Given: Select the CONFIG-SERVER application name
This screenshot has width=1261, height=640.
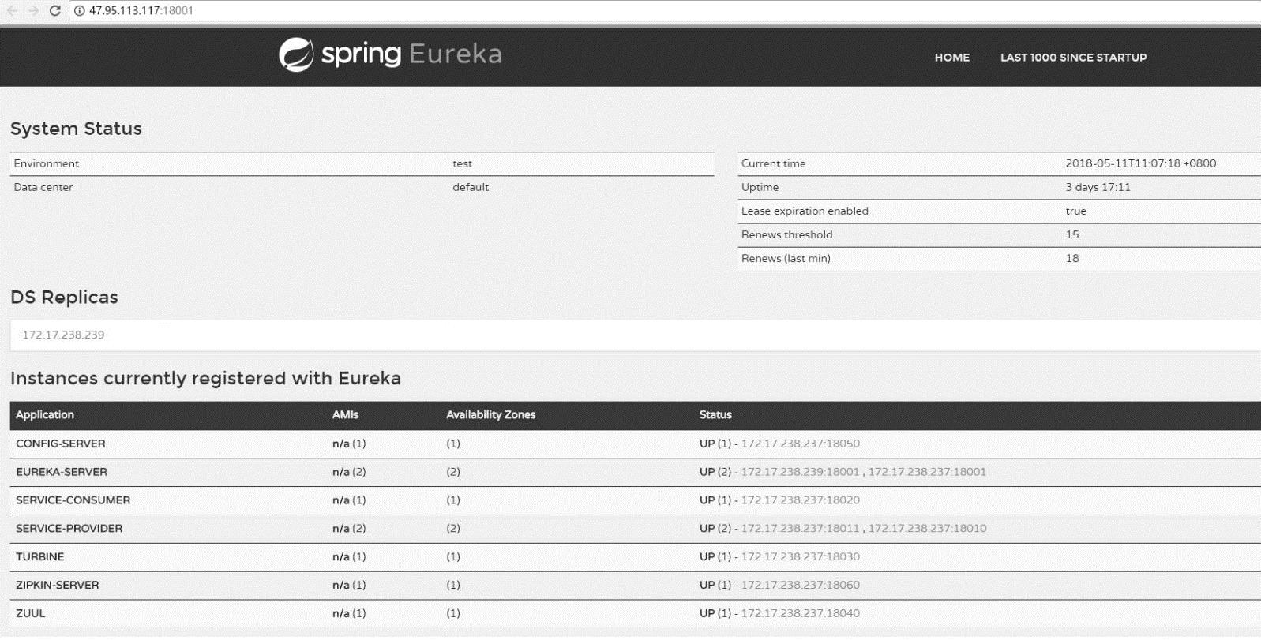Looking at the screenshot, I should pos(61,444).
